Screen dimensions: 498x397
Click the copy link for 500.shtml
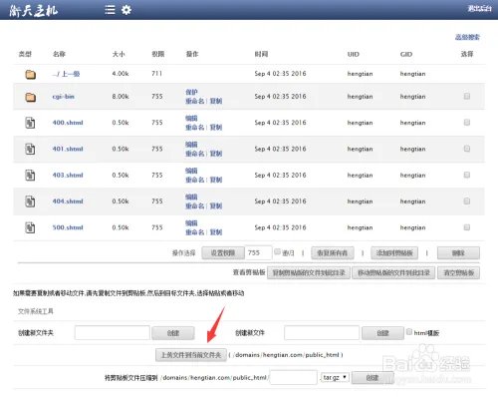click(216, 232)
